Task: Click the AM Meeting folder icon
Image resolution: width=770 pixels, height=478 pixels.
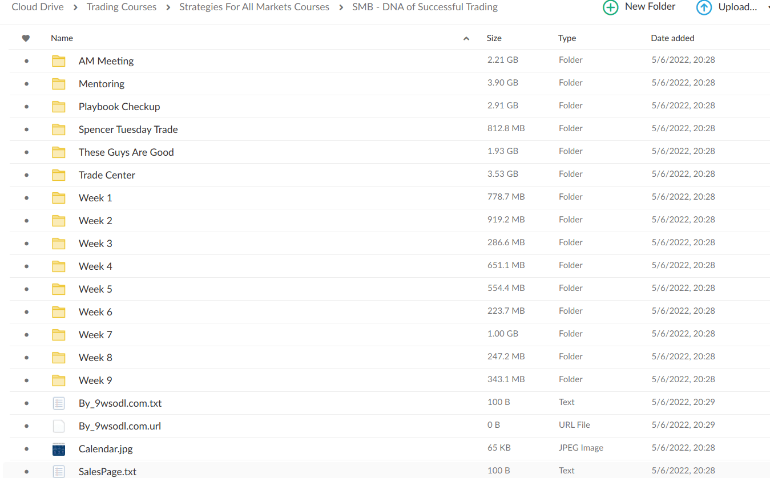Action: pyautogui.click(x=58, y=61)
